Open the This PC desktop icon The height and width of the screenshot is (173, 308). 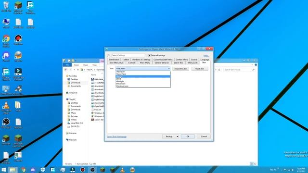point(6,23)
